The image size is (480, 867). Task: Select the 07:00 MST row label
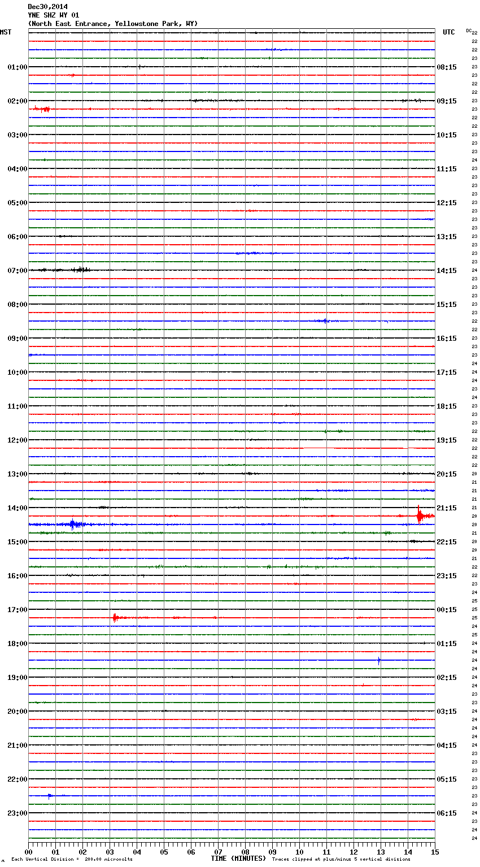[18, 271]
